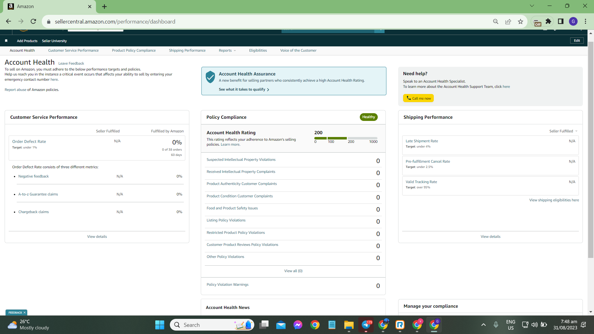Click the browser address bar URL

(x=115, y=22)
